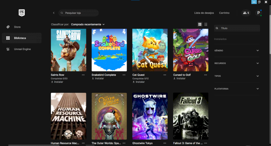Open Cat Quest more options menu

point(165,75)
